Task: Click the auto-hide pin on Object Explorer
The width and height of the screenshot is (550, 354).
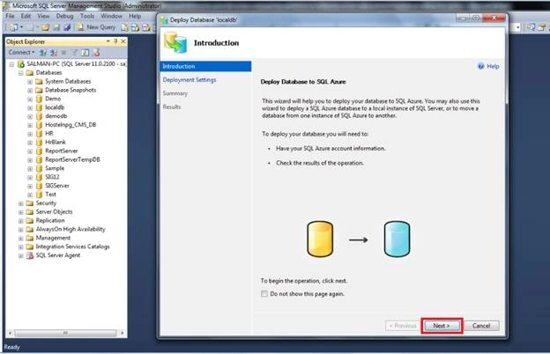Action: point(115,41)
